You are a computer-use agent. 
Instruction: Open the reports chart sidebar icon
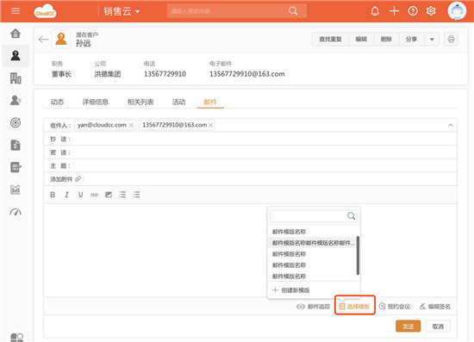[16, 190]
